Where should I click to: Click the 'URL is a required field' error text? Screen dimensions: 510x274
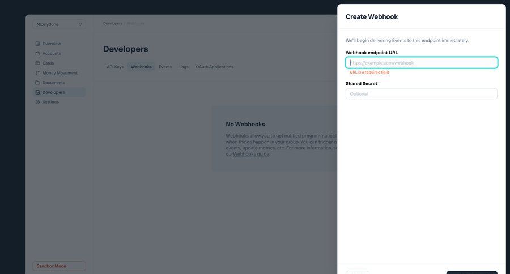369,72
